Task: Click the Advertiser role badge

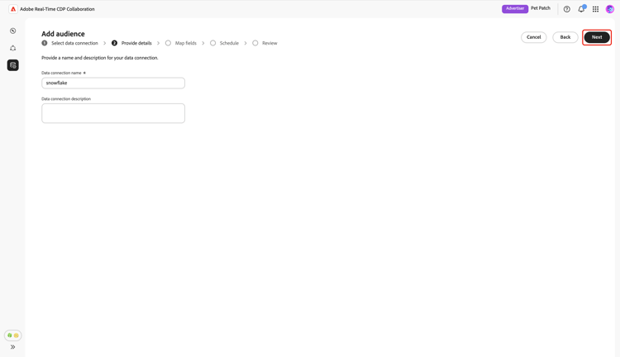Action: coord(515,9)
